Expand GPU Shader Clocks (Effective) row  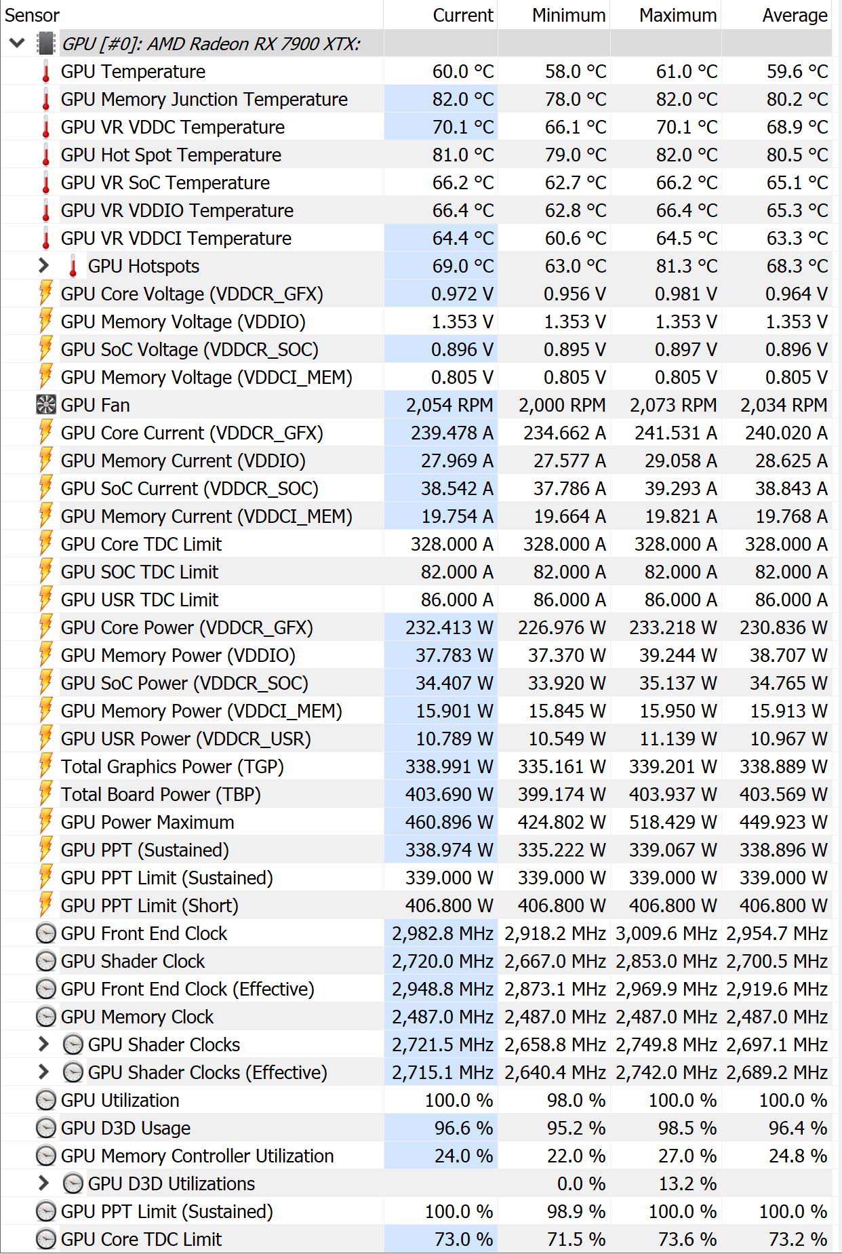[43, 1072]
